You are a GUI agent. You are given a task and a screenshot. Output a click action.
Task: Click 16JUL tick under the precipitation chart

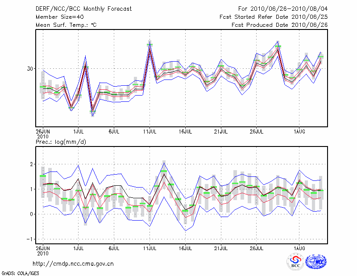click(x=186, y=247)
